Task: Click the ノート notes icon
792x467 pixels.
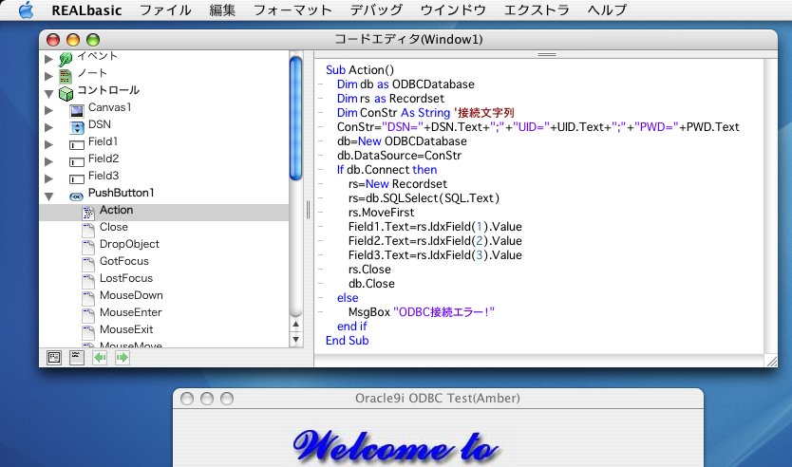Action: point(66,76)
